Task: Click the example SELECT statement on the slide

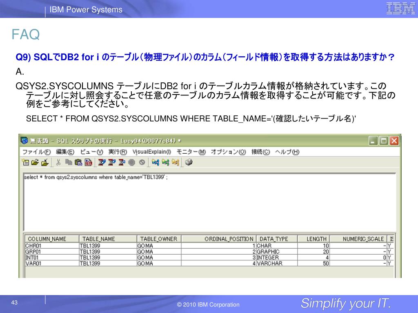Action: click(191, 119)
